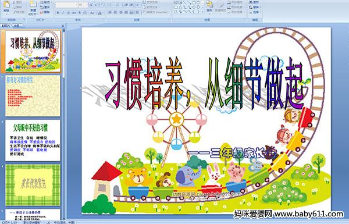Select the oval shape in the shapes gallery
The height and width of the screenshot is (224, 349).
click(x=198, y=2)
